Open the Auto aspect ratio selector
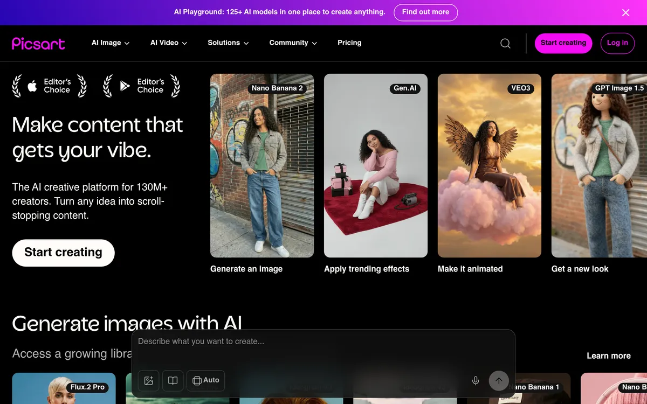647x404 pixels. [206, 380]
